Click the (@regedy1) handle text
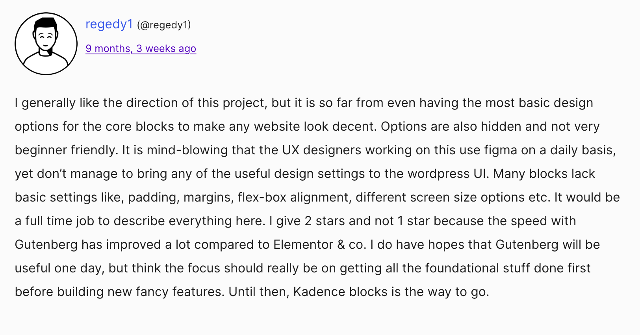The height and width of the screenshot is (335, 640). click(164, 25)
